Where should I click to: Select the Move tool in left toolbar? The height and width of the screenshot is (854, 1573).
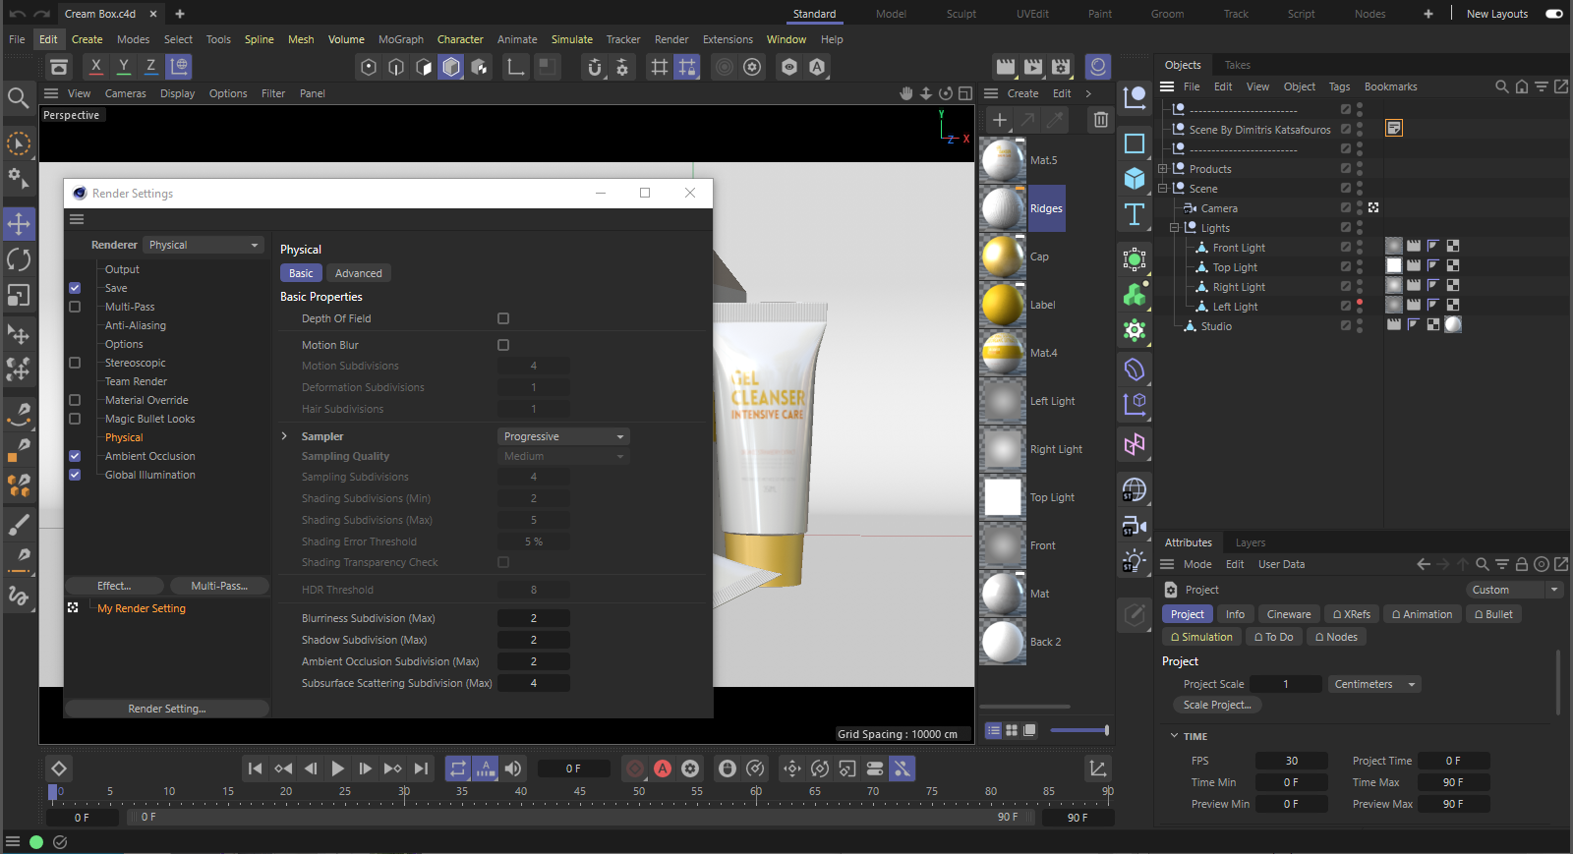click(19, 223)
